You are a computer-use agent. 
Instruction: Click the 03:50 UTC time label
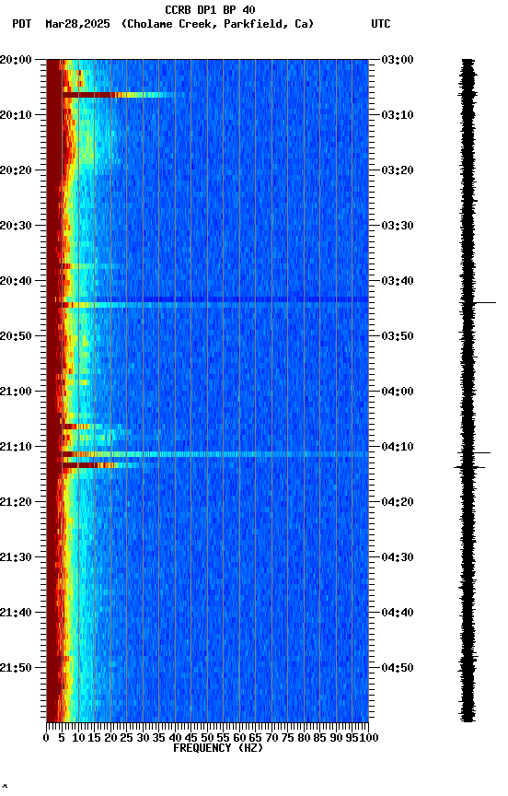[398, 336]
